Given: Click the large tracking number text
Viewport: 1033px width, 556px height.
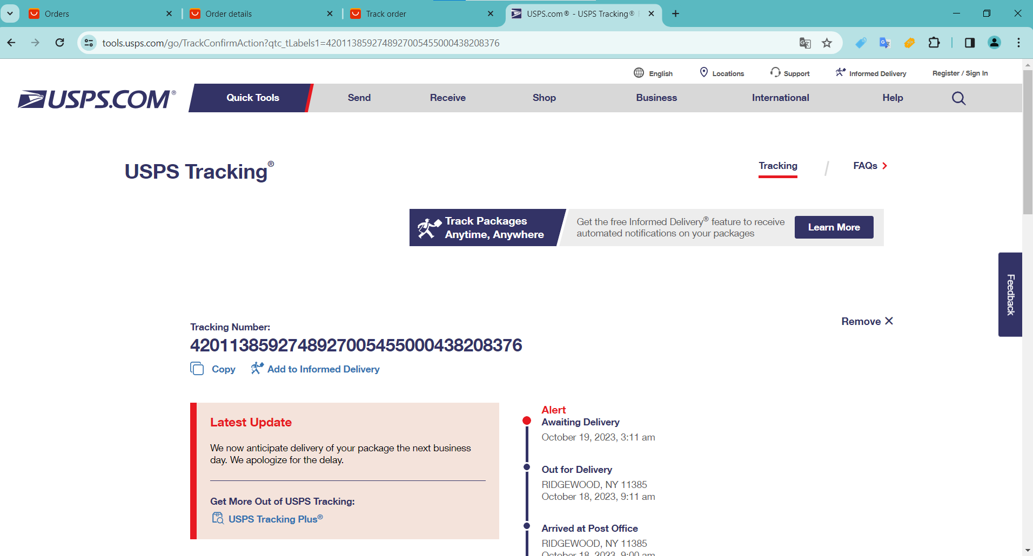Looking at the screenshot, I should (356, 345).
